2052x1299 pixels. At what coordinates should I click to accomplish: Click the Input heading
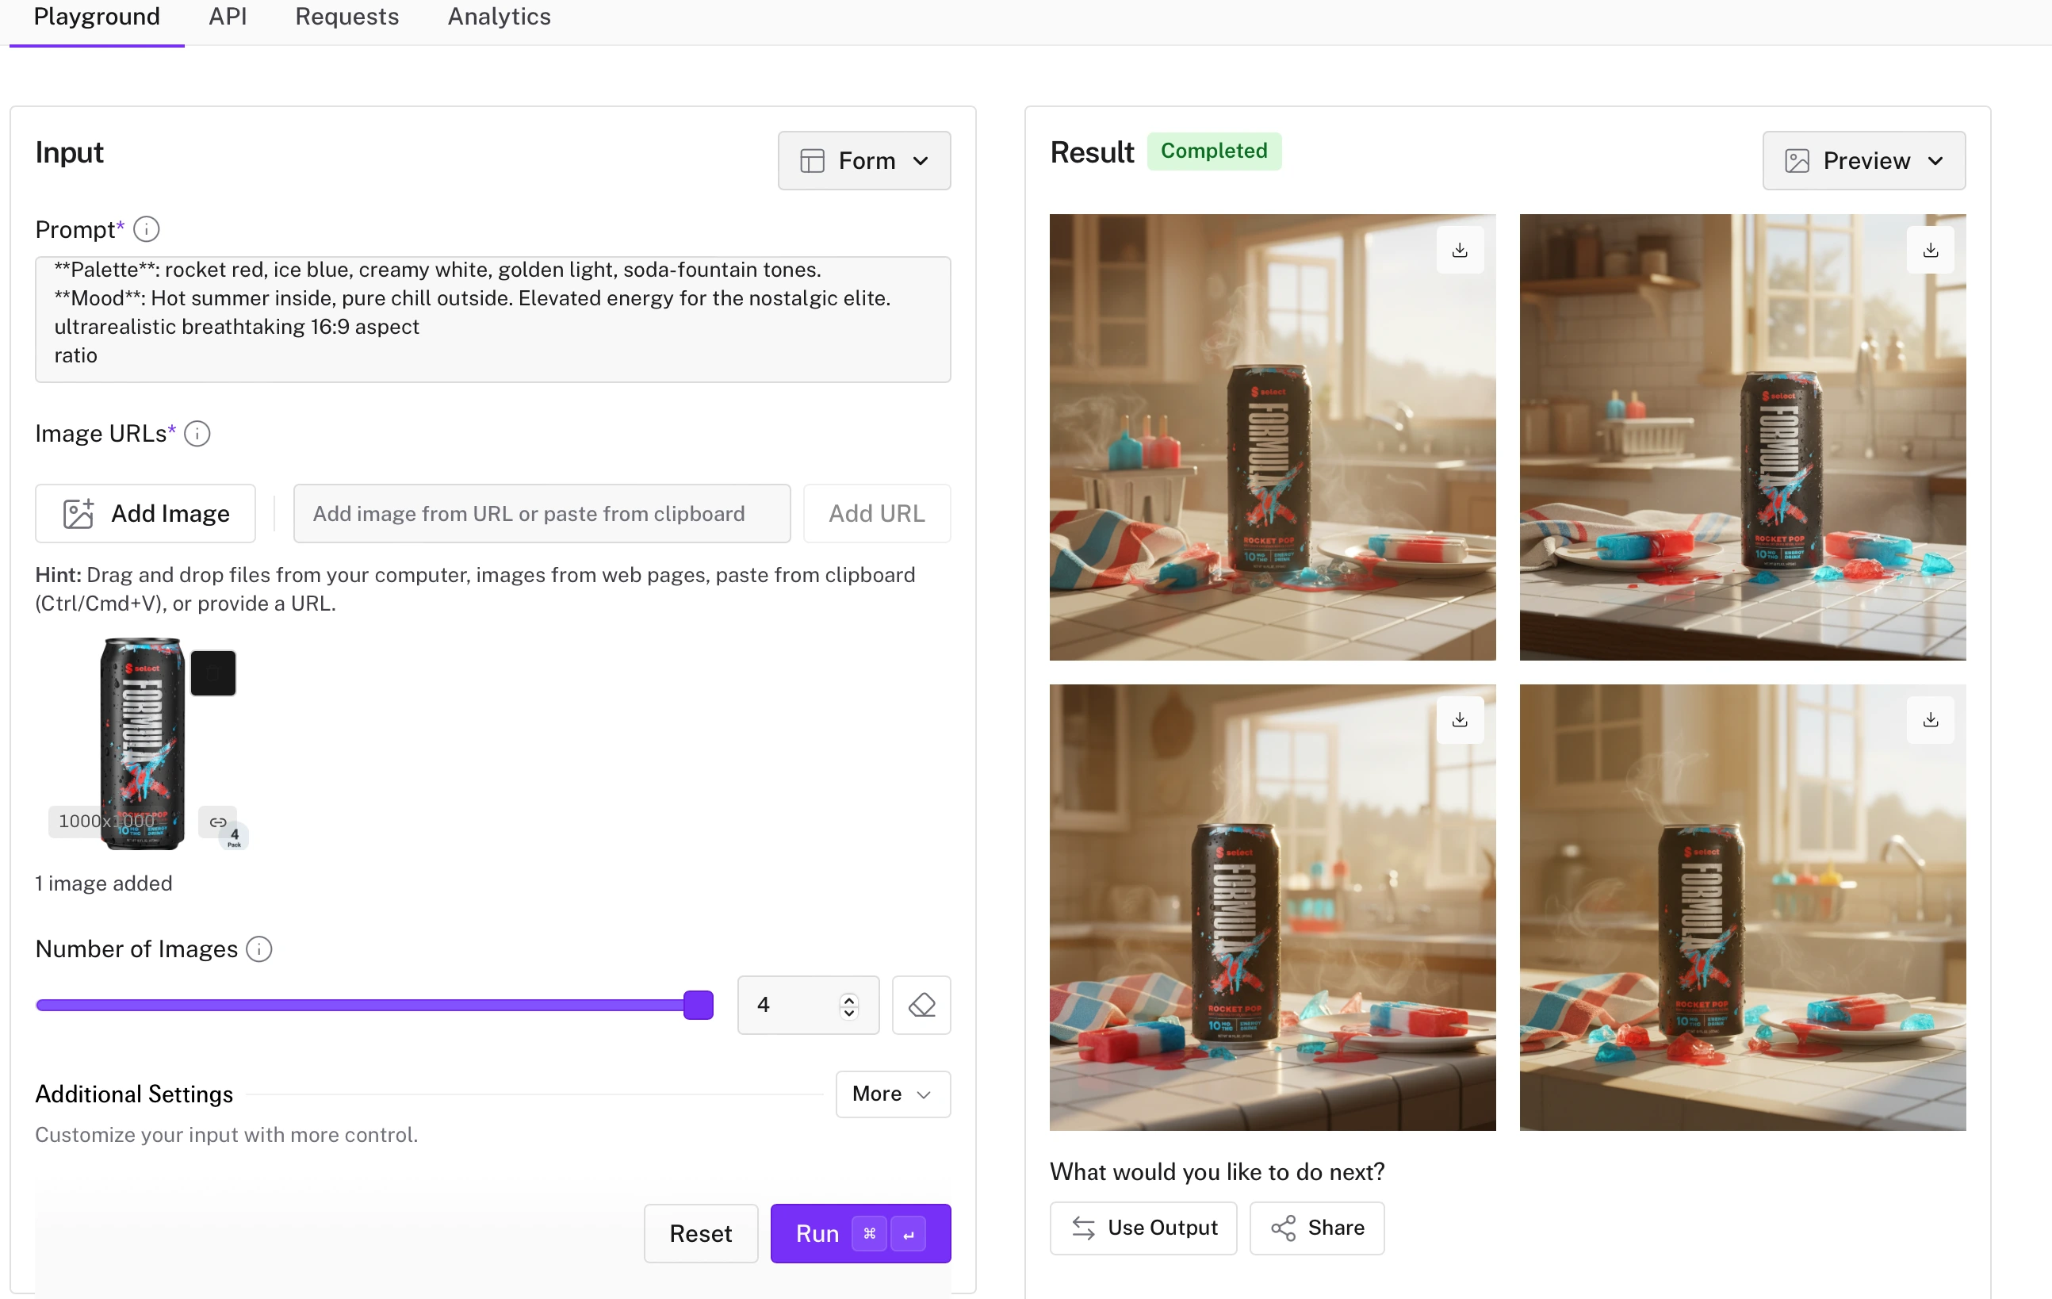[x=69, y=152]
